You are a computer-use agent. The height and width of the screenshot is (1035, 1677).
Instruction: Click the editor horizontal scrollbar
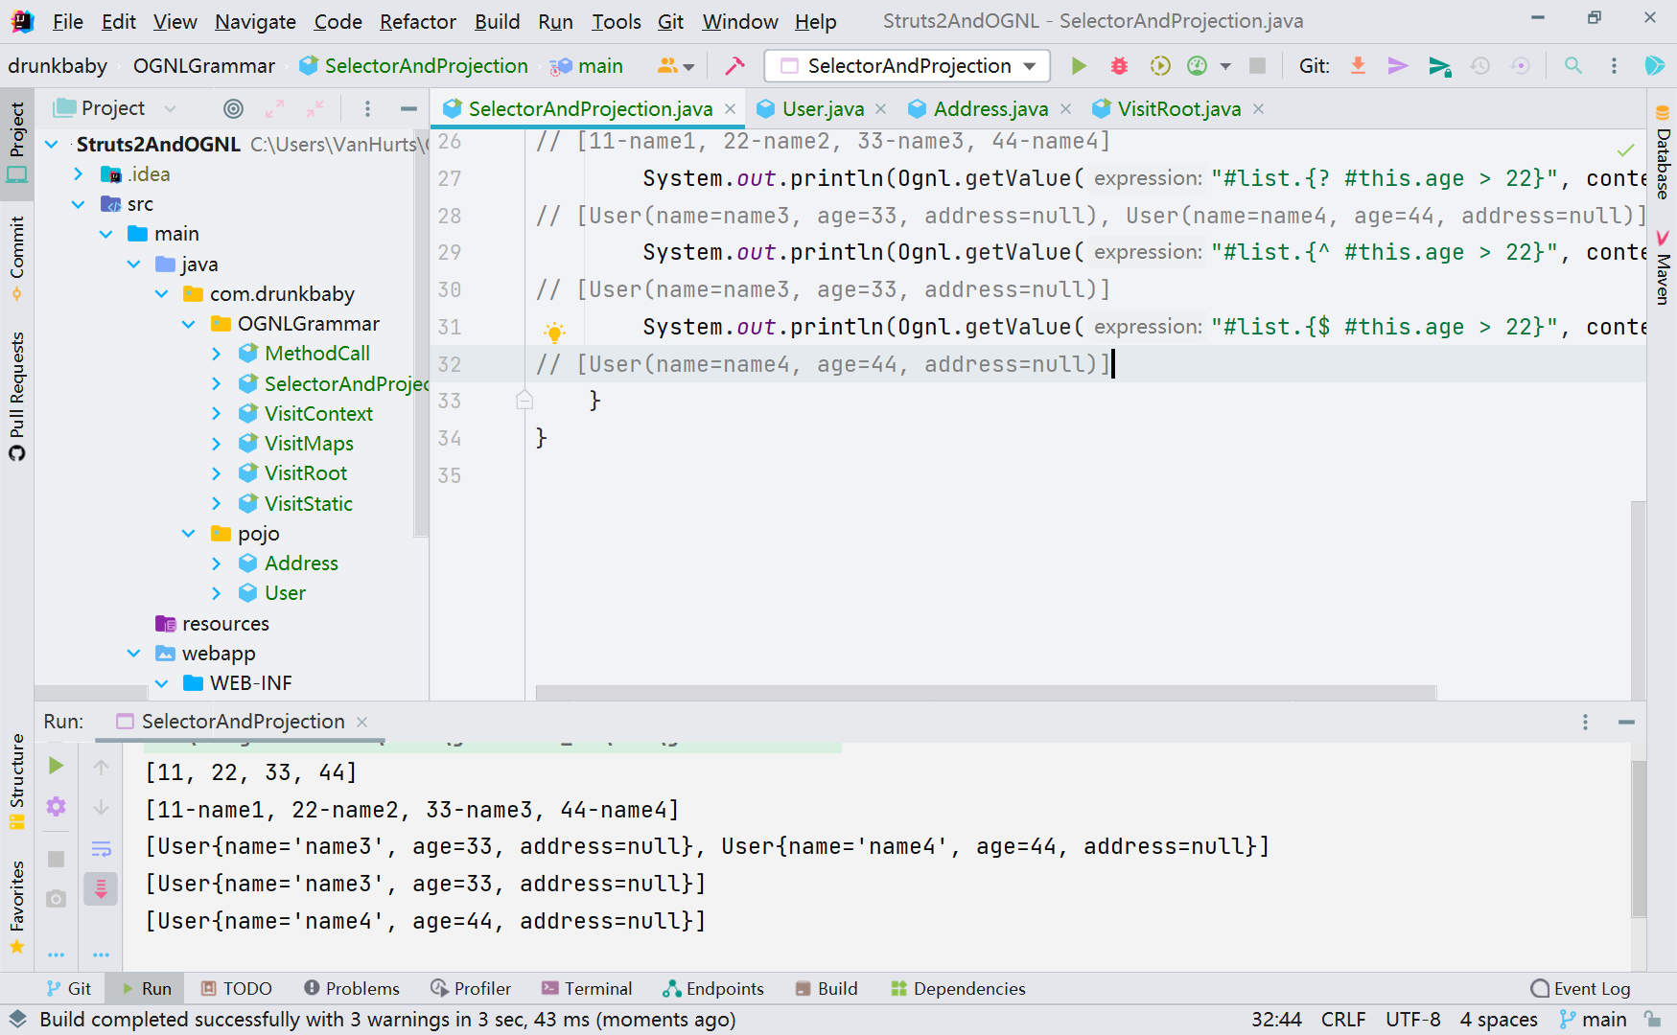tap(985, 693)
